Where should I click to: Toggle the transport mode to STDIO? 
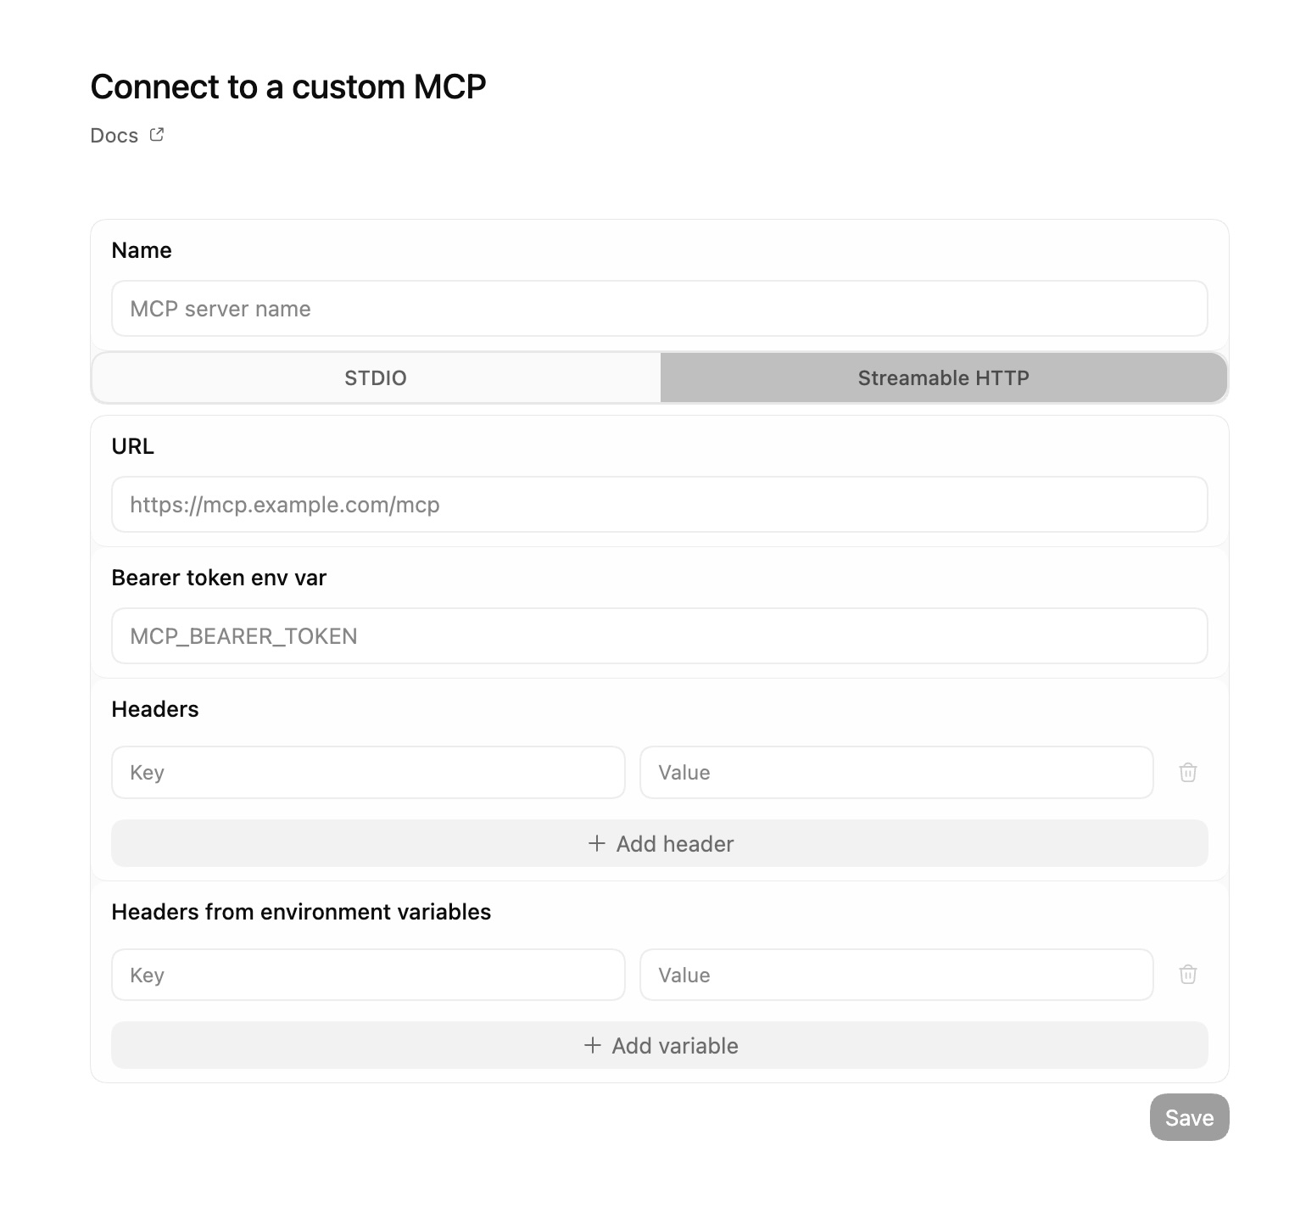(375, 377)
